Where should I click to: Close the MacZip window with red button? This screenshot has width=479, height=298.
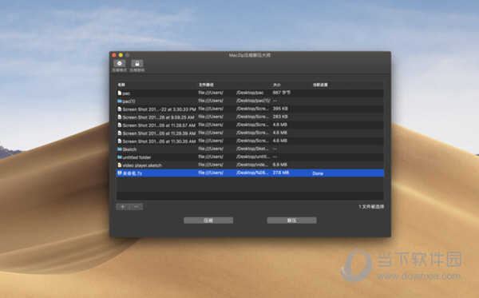pos(114,55)
